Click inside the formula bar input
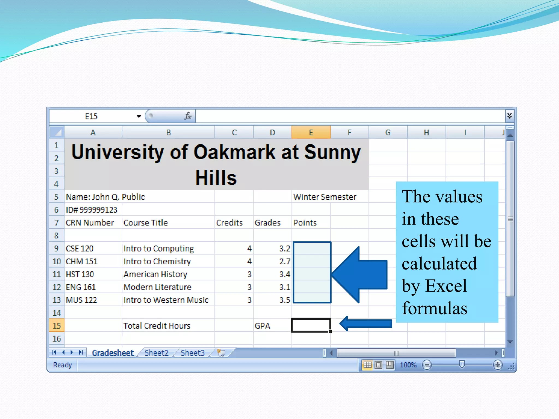Screen dimensions: 559x419 point(350,116)
